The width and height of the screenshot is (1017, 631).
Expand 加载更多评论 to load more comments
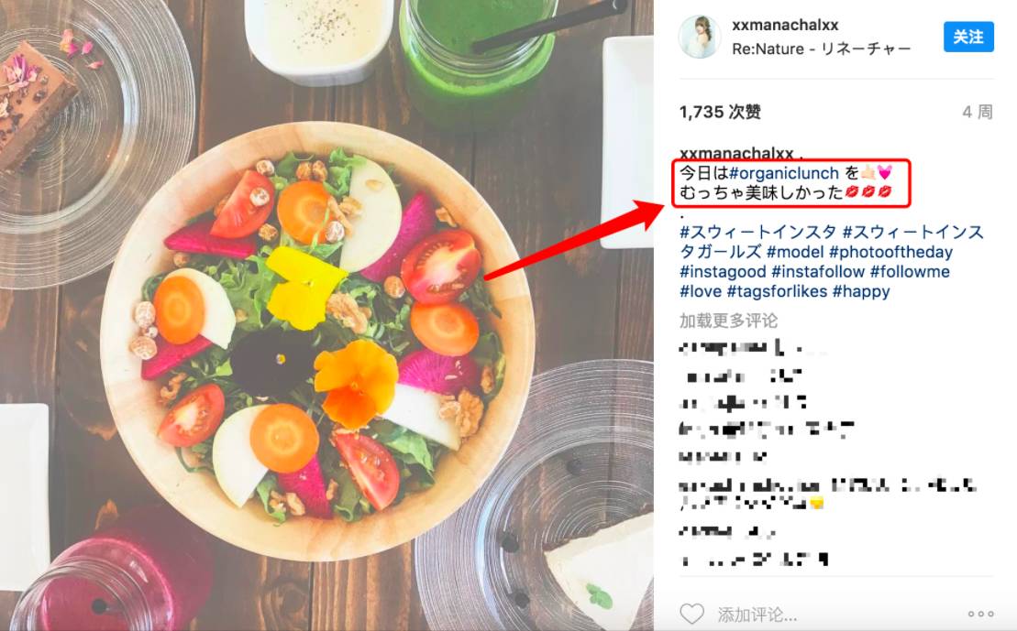point(728,321)
